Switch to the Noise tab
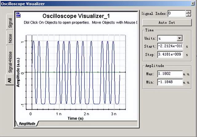 pos(10,38)
